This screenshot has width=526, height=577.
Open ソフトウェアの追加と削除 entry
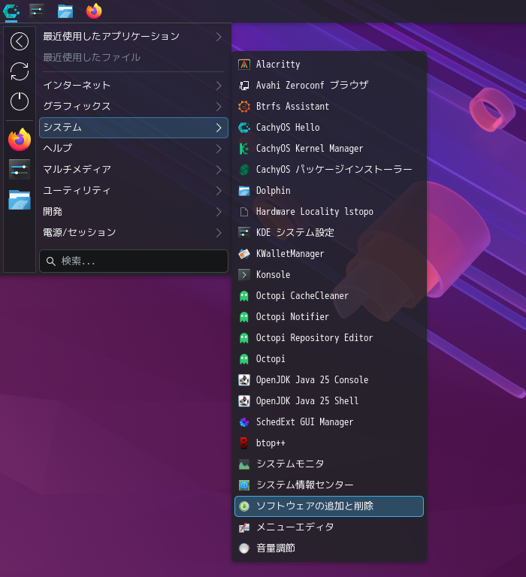(329, 506)
